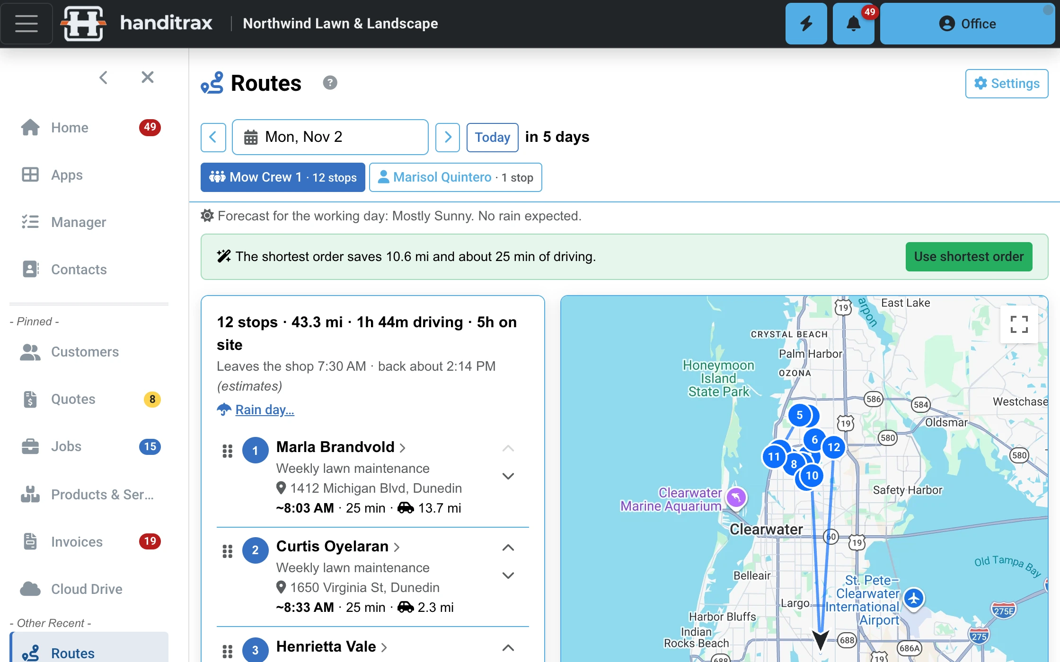Go to the previous day arrow
This screenshot has height=662, width=1060.
click(213, 137)
